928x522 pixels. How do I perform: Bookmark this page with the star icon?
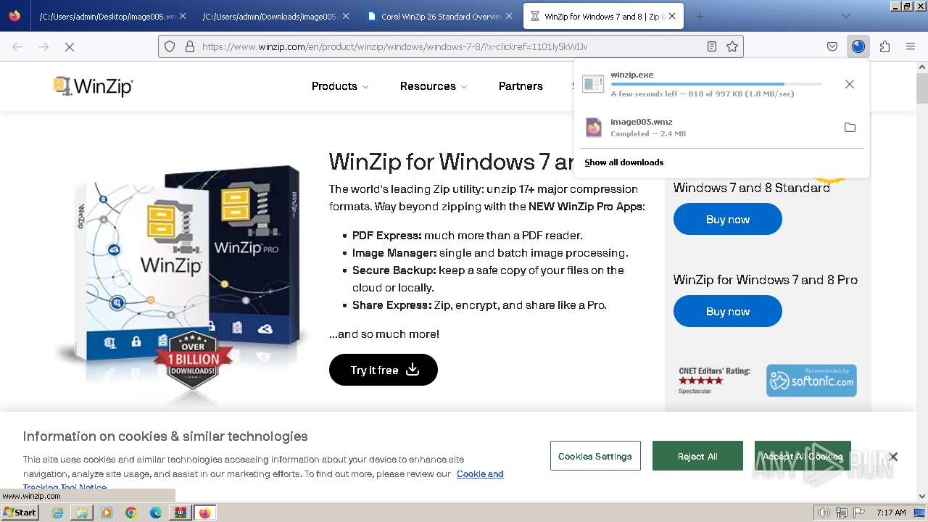click(x=732, y=46)
